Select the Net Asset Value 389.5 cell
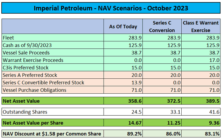Viewport: 224px width, 139px height. point(201,101)
